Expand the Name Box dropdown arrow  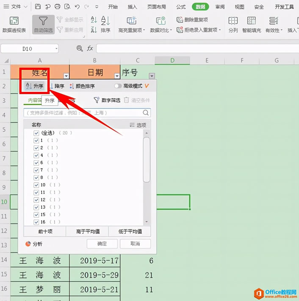point(56,49)
